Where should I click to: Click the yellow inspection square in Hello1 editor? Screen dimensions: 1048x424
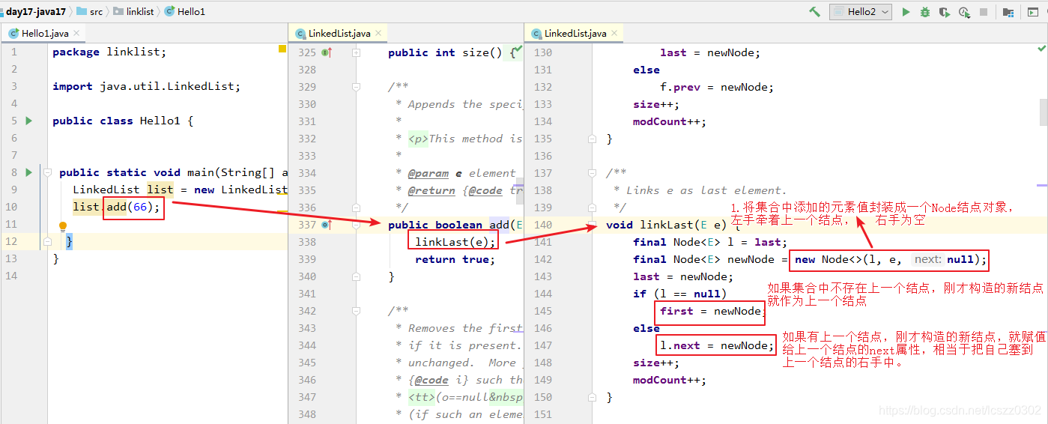282,49
